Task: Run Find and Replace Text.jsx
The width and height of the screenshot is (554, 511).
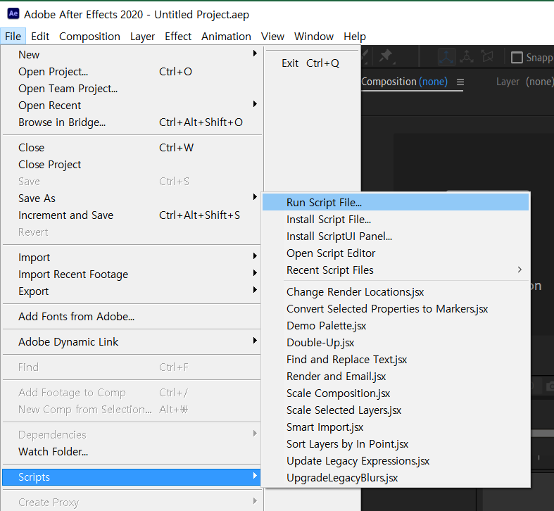Action: pyautogui.click(x=396, y=360)
